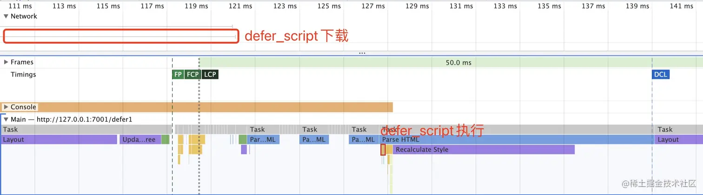Select the long Layout block under first Task
This screenshot has width=703, height=195.
[59, 140]
